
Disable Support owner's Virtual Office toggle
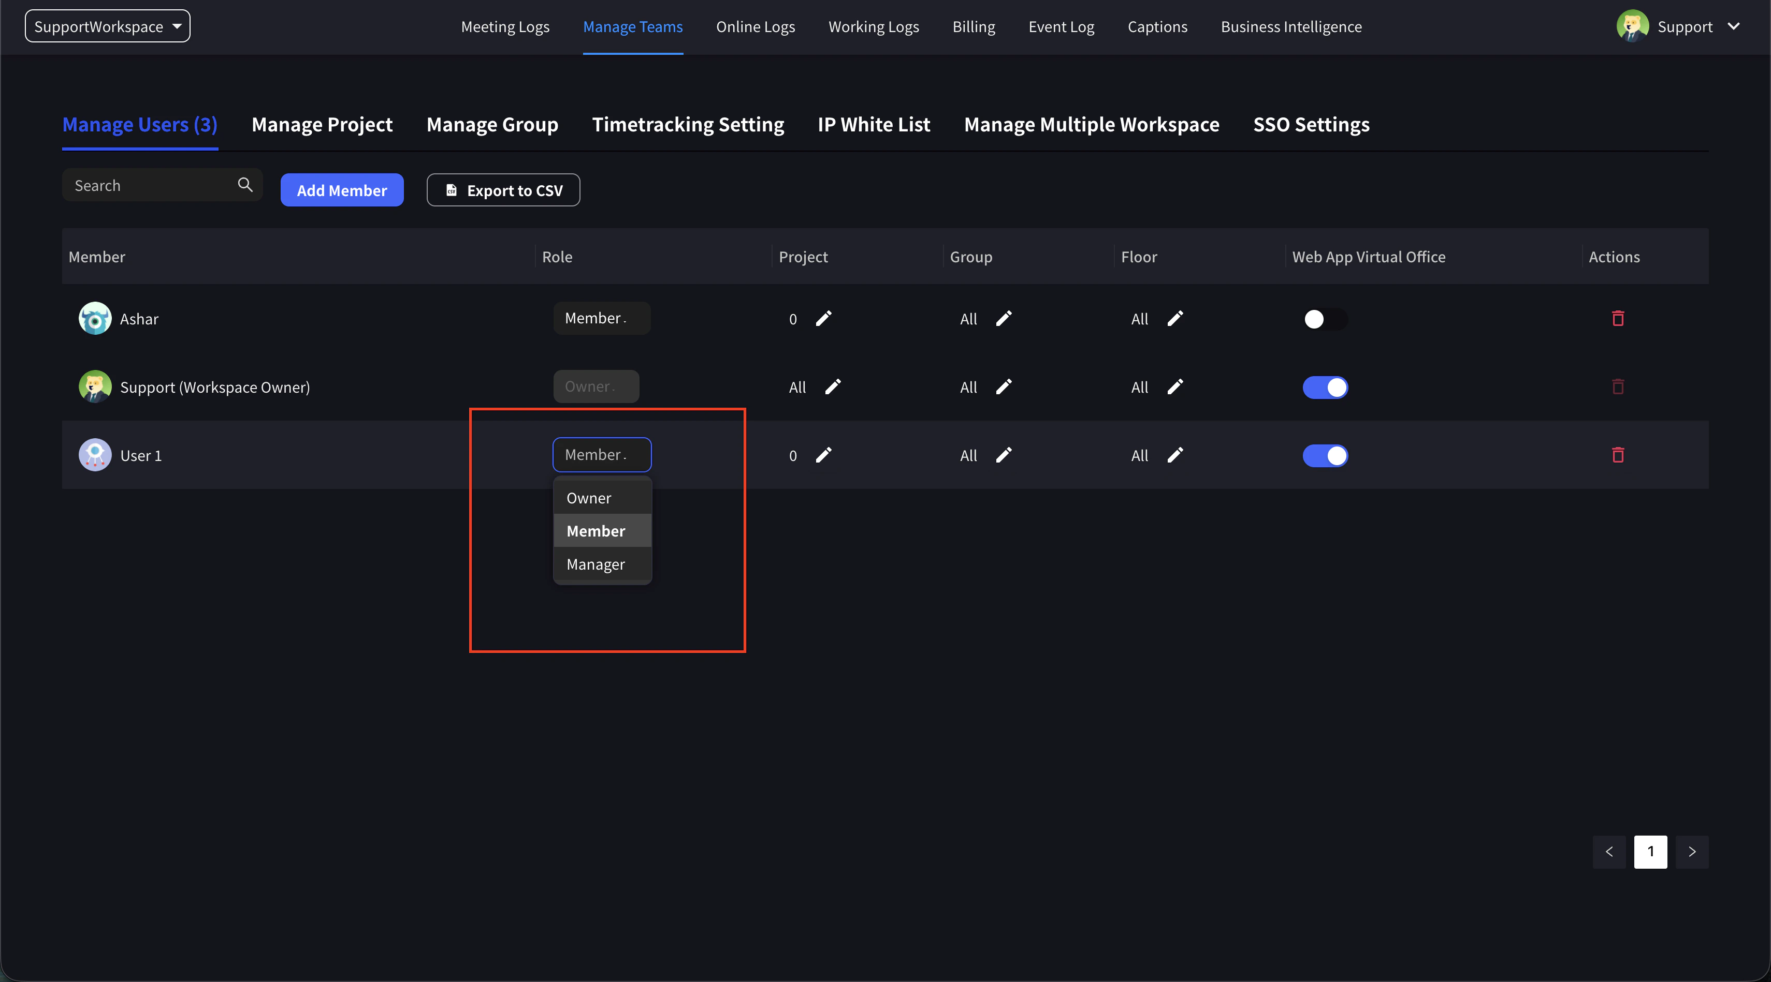click(x=1325, y=388)
